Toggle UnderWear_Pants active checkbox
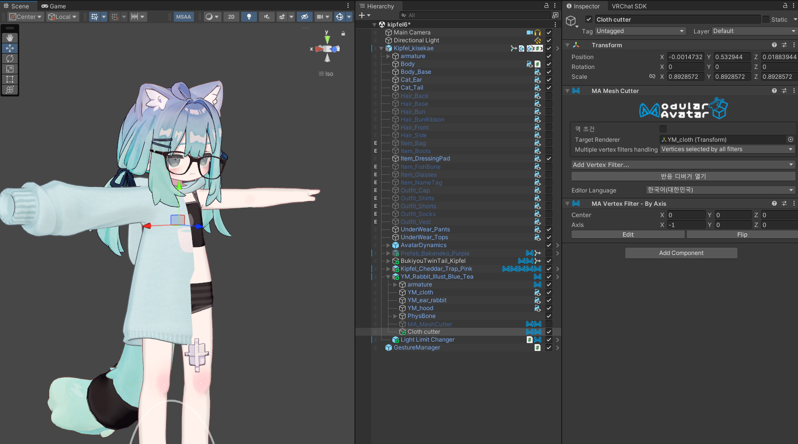 [x=549, y=229]
